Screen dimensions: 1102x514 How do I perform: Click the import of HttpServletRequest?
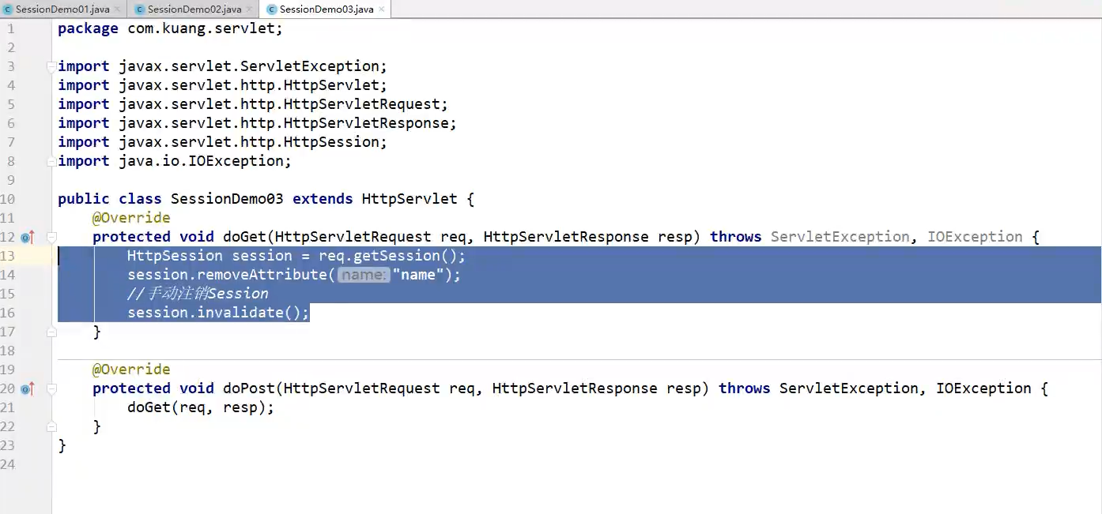pos(253,104)
